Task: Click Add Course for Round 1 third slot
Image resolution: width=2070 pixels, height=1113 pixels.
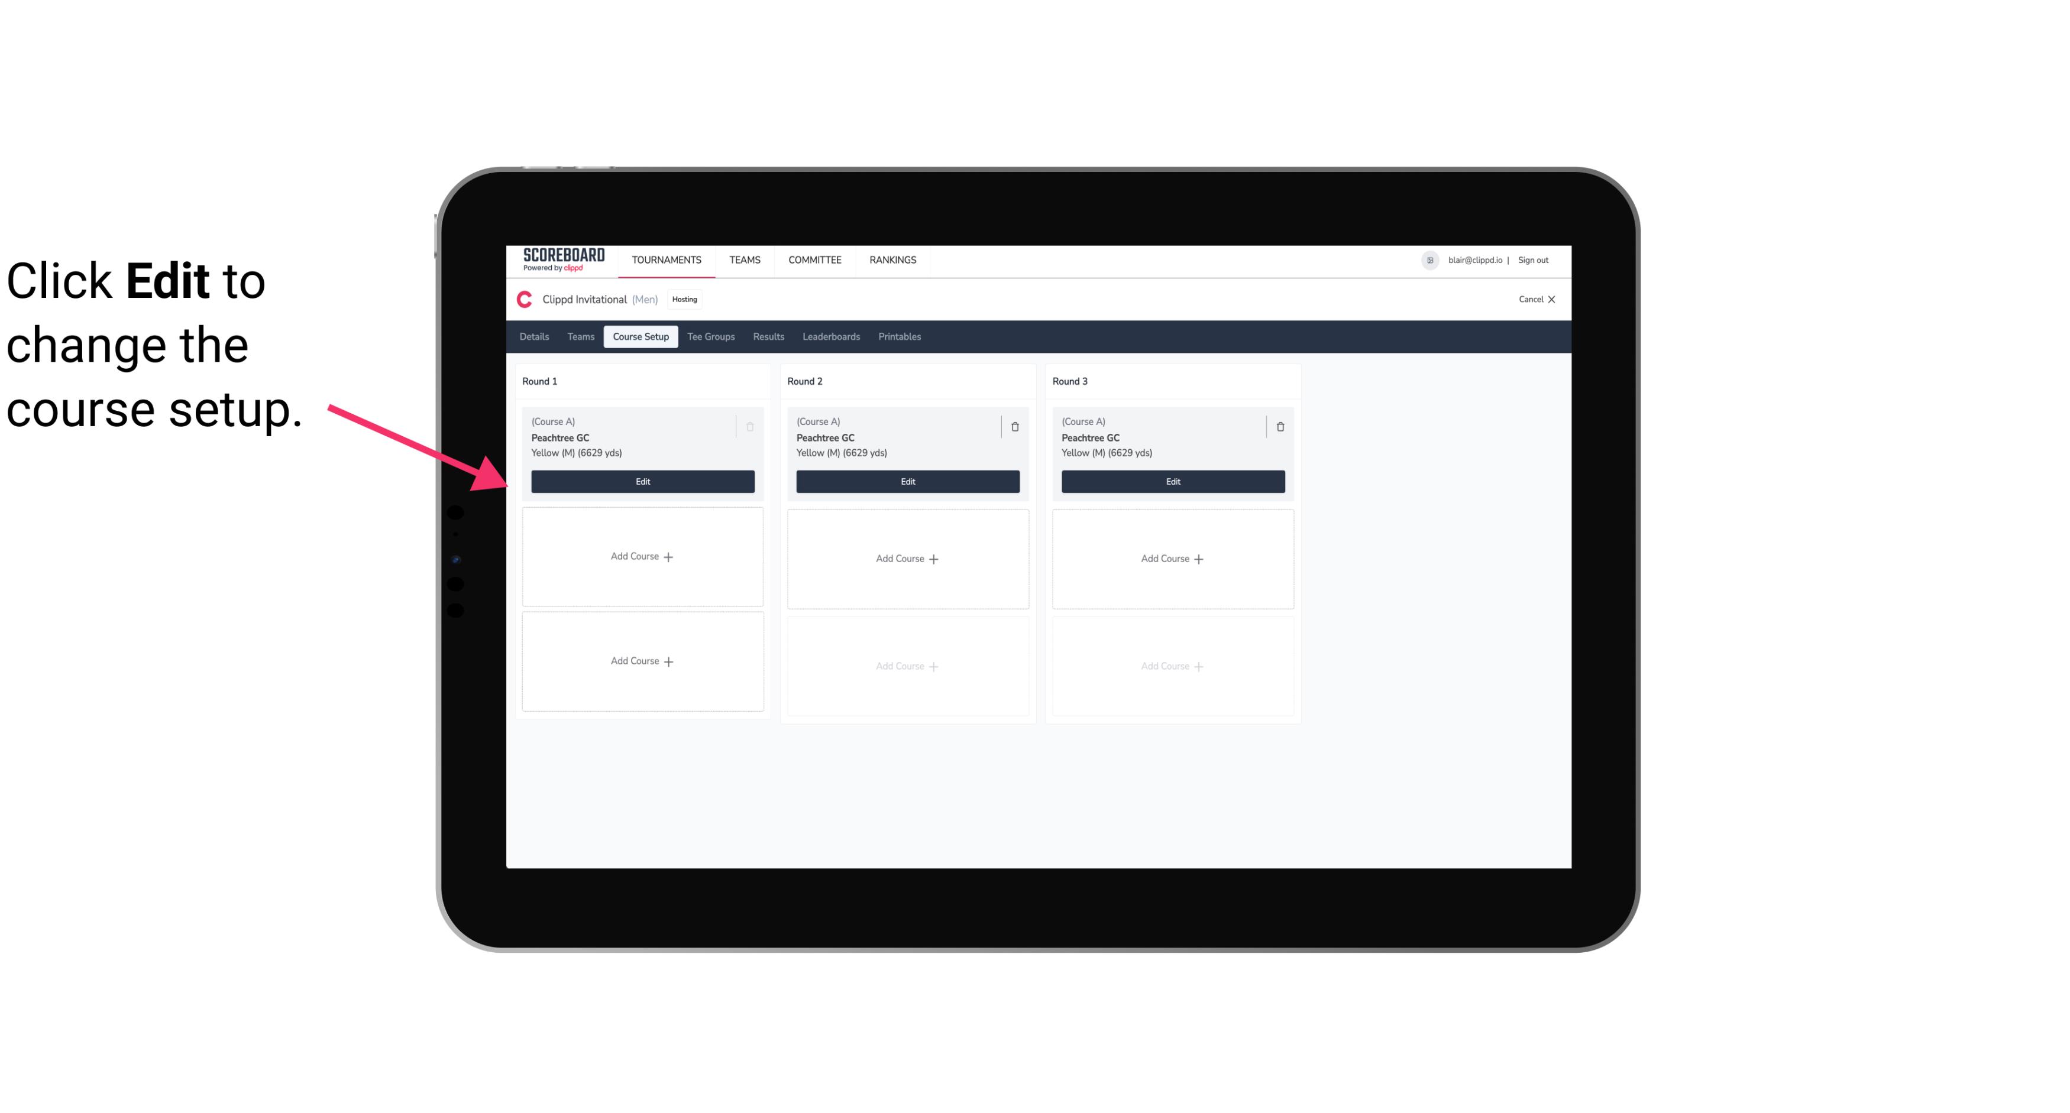Action: pyautogui.click(x=642, y=661)
